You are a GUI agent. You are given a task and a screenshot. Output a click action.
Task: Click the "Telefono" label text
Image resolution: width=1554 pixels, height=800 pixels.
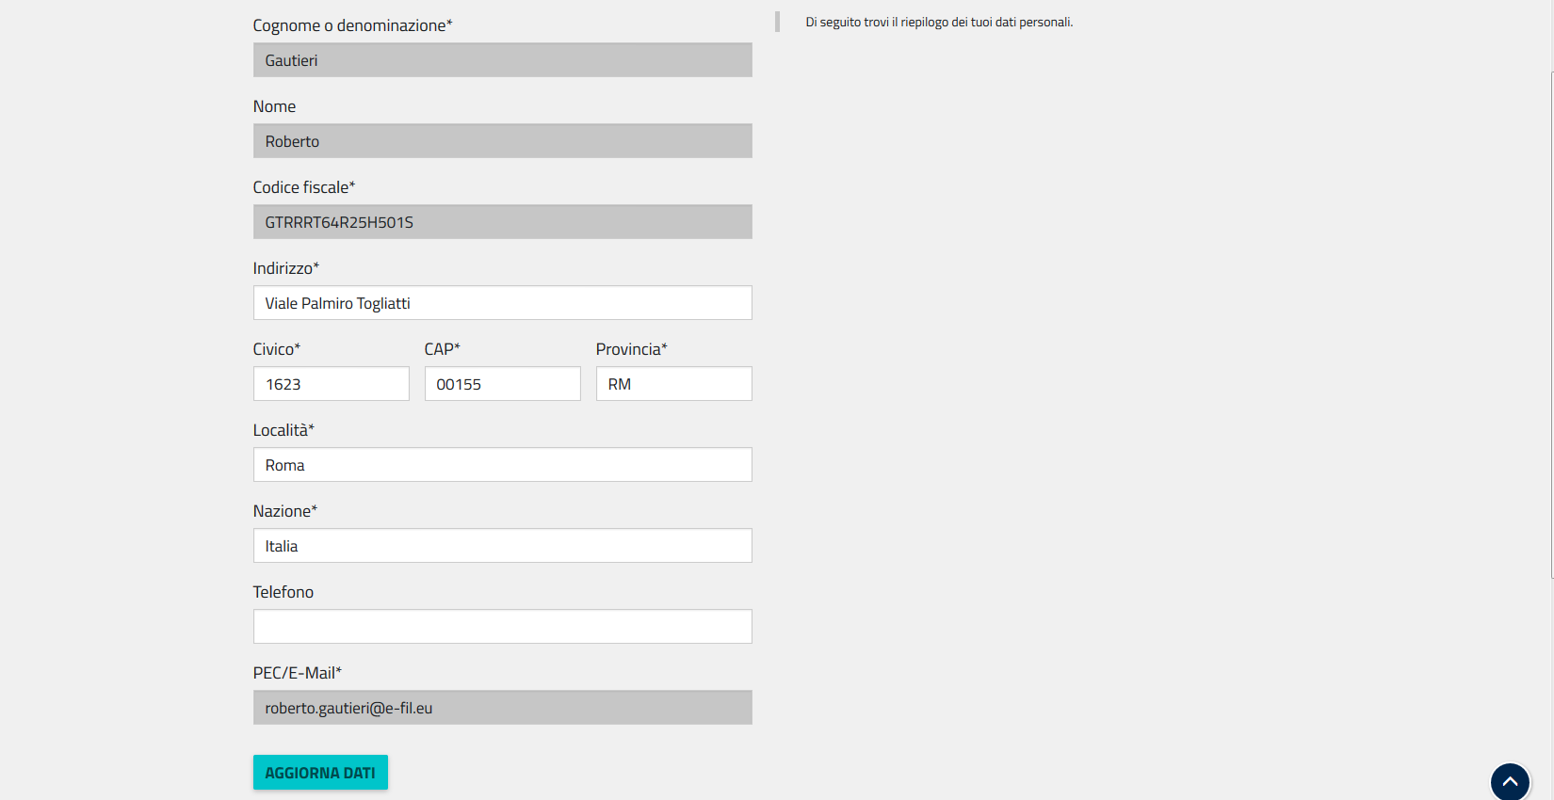[x=283, y=592]
